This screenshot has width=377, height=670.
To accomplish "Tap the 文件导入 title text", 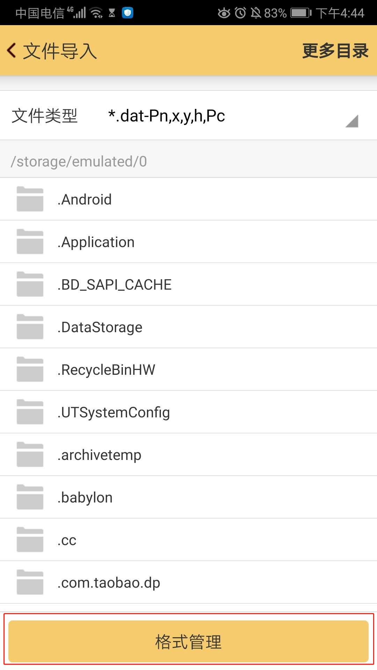I will click(60, 51).
